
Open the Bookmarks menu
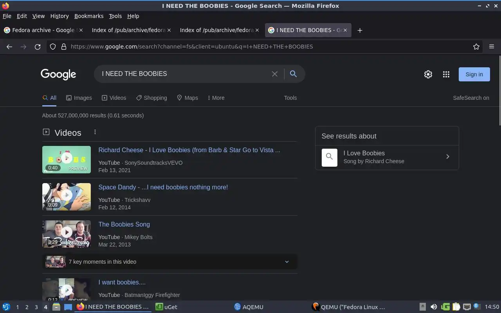89,16
